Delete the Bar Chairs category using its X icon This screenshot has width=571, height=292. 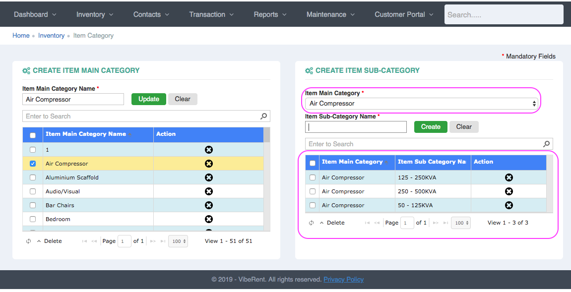click(x=208, y=205)
